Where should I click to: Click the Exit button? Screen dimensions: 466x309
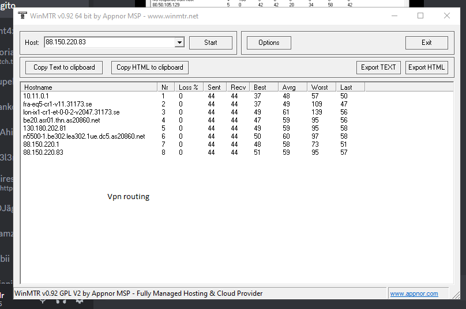tap(426, 43)
